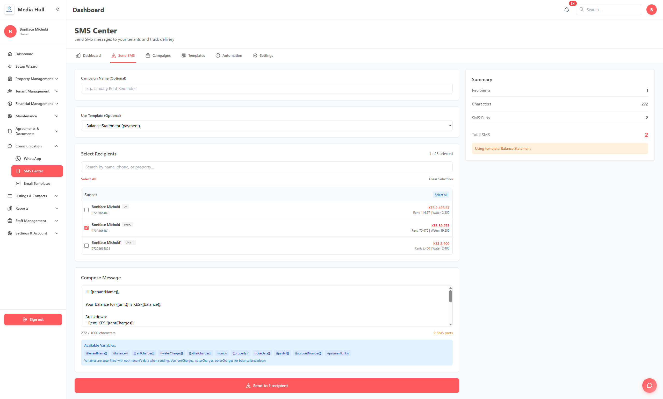This screenshot has width=663, height=399.
Task: Open WhatsApp from sidebar
Action: coord(32,159)
